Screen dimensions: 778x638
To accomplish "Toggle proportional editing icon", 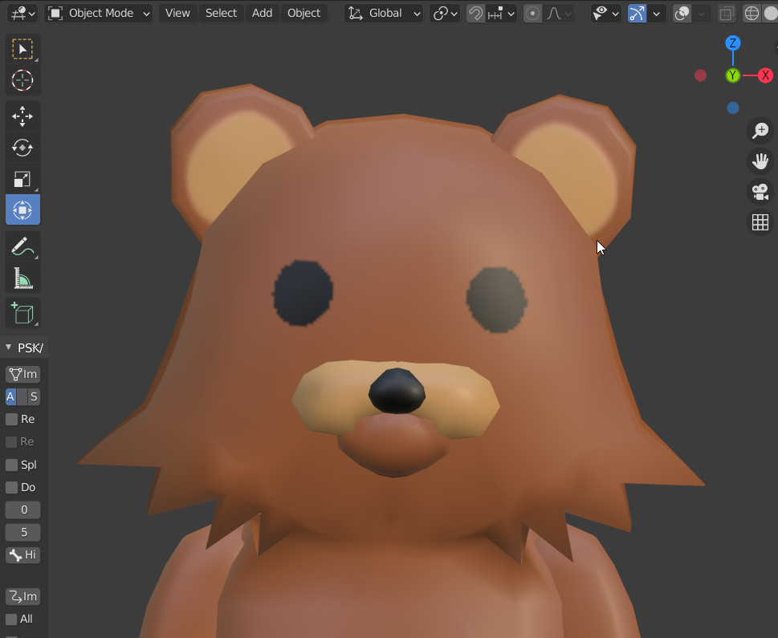I will pyautogui.click(x=532, y=14).
